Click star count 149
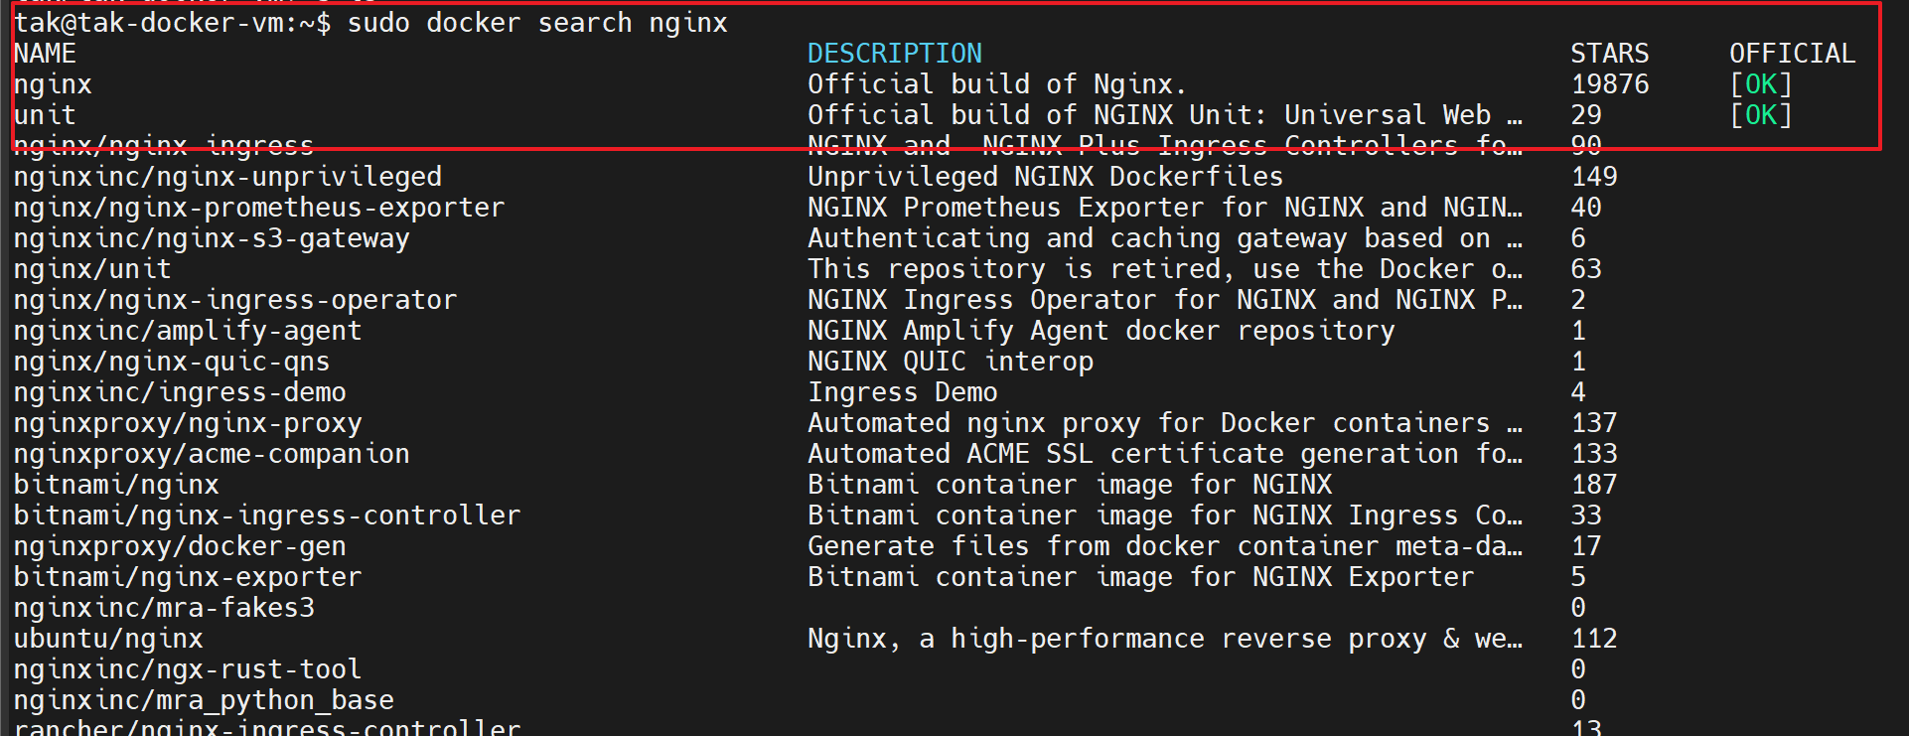This screenshot has width=1909, height=736. [x=1594, y=177]
